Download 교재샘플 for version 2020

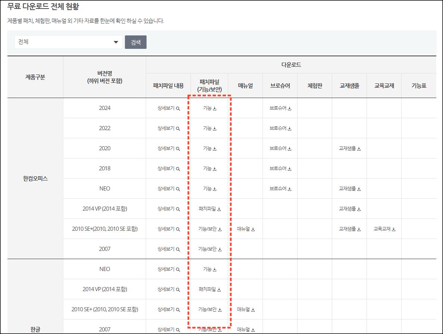[x=349, y=148]
